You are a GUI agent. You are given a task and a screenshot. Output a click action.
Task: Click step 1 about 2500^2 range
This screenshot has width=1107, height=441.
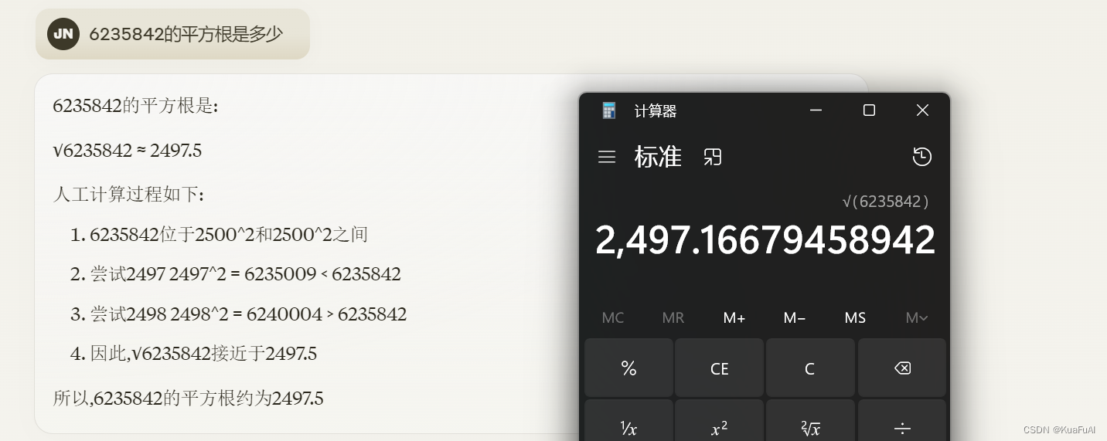point(228,234)
